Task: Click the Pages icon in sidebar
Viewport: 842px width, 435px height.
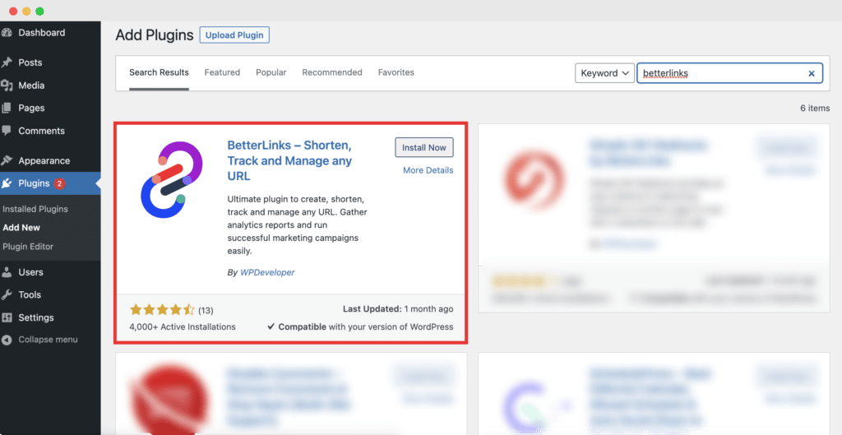Action: [x=7, y=108]
